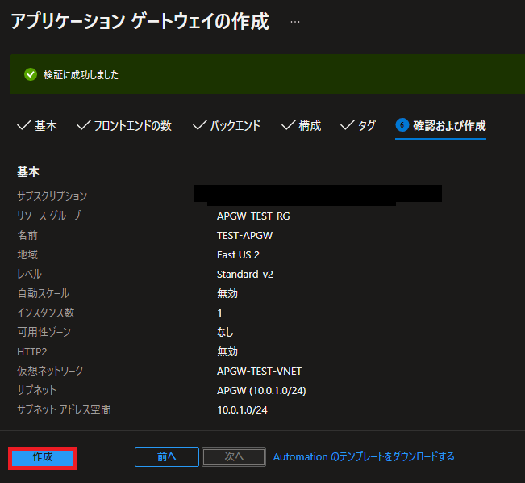Click the 検証に成功しました banner message
Viewport: 525px width, 483px height.
(83, 75)
